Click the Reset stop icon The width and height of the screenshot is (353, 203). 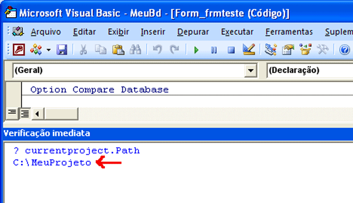[231, 50]
